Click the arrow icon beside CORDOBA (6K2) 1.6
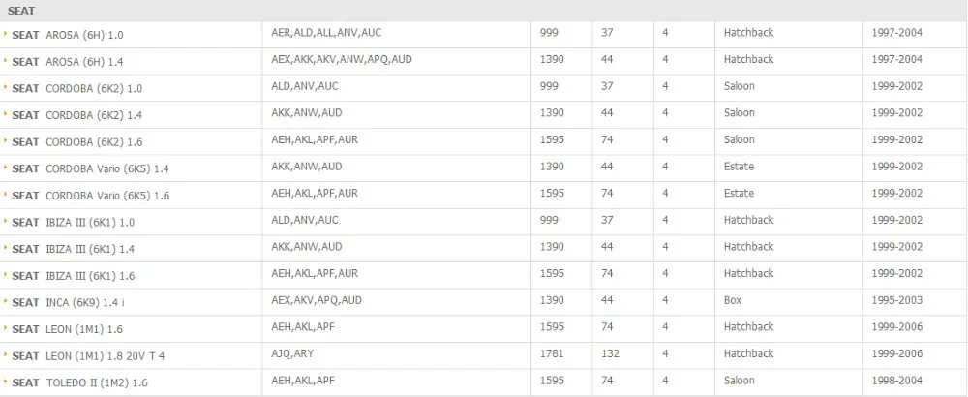968x397 pixels. (6, 140)
